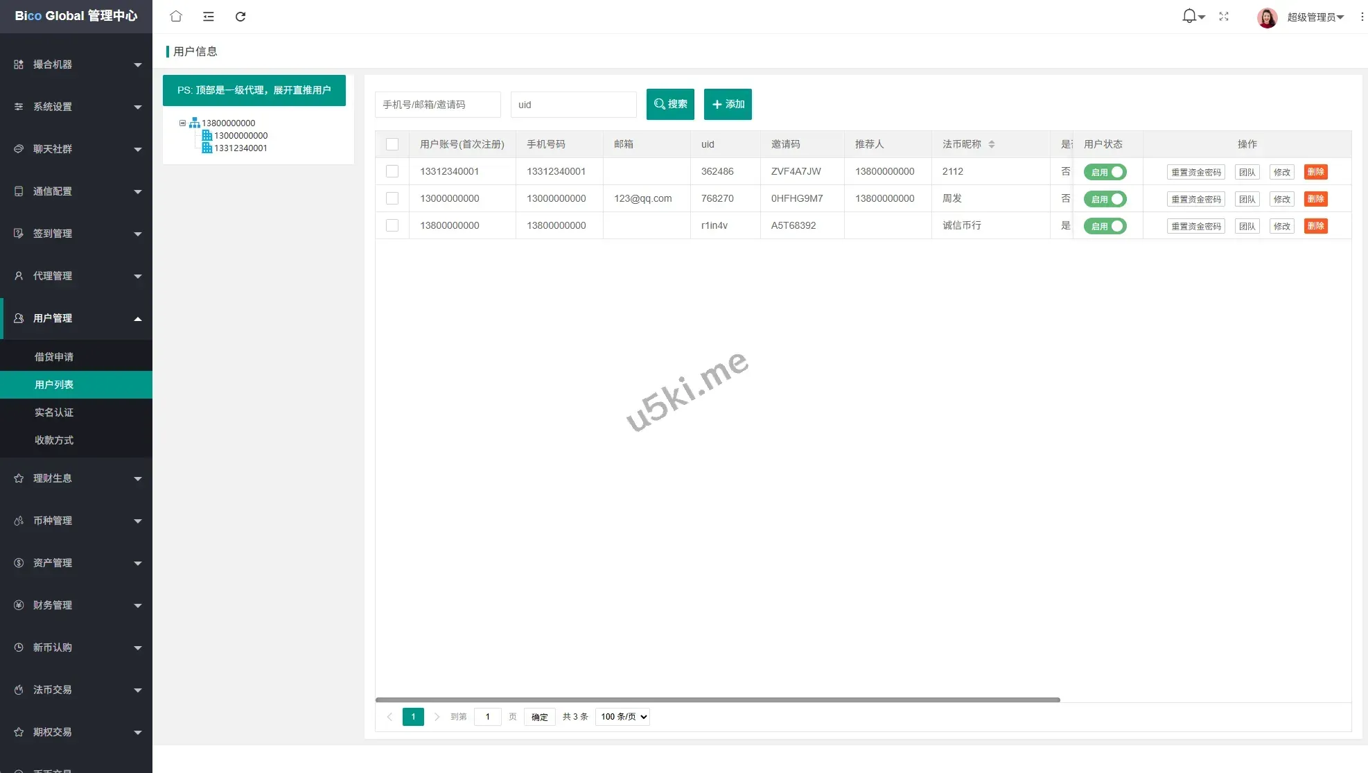Click the horizontal table scrollbar
The image size is (1368, 773).
click(x=717, y=700)
